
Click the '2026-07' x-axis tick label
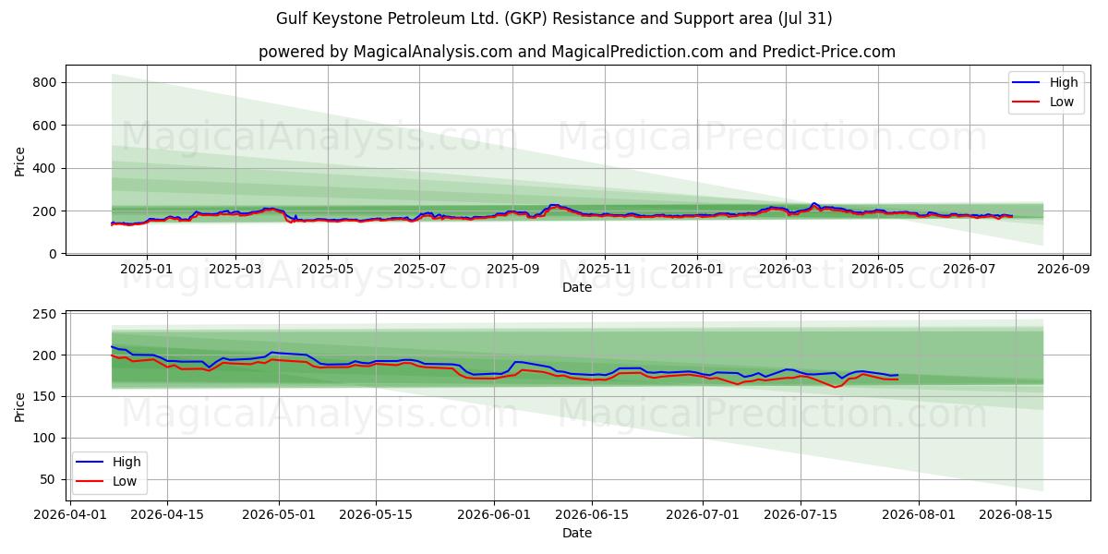(969, 270)
